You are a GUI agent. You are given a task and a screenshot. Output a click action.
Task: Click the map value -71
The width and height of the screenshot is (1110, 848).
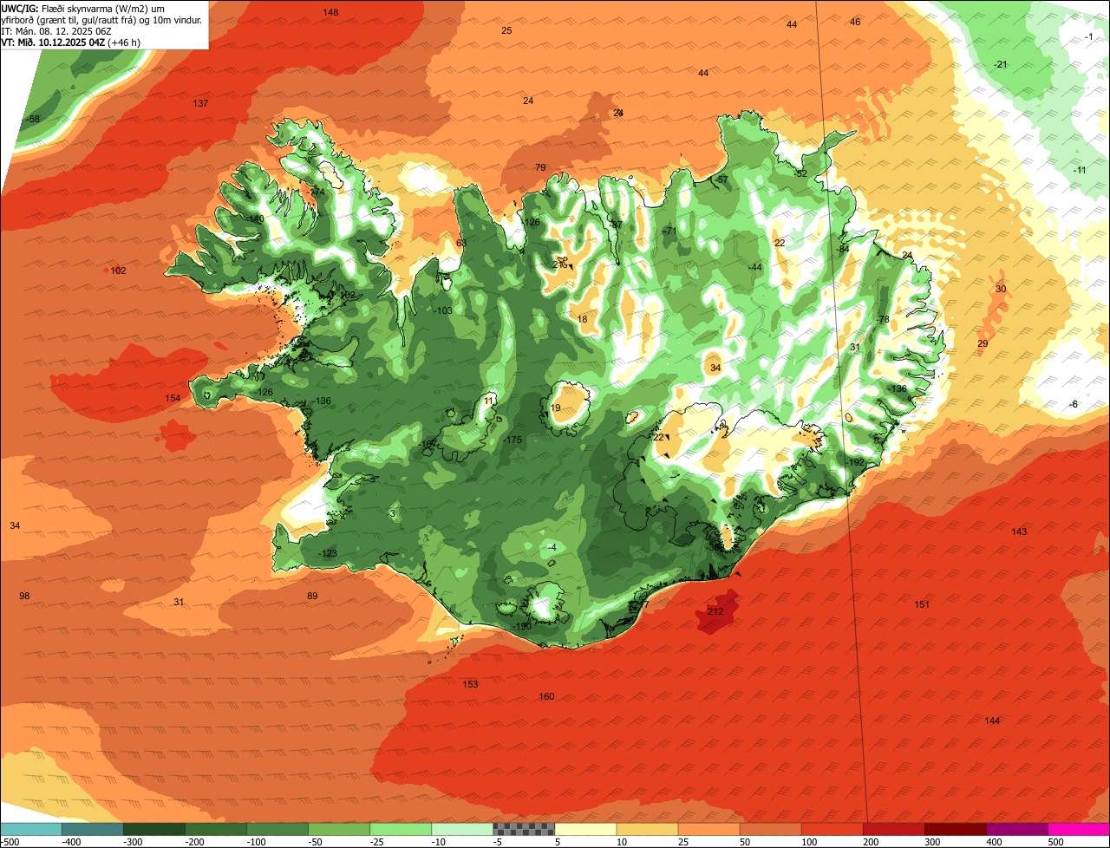coord(669,232)
